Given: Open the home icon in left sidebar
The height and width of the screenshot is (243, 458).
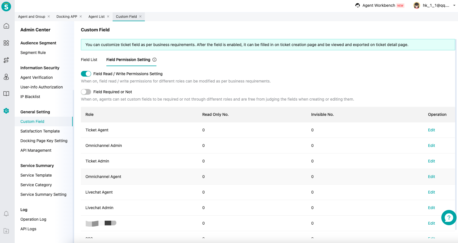Looking at the screenshot, I should tap(6, 26).
